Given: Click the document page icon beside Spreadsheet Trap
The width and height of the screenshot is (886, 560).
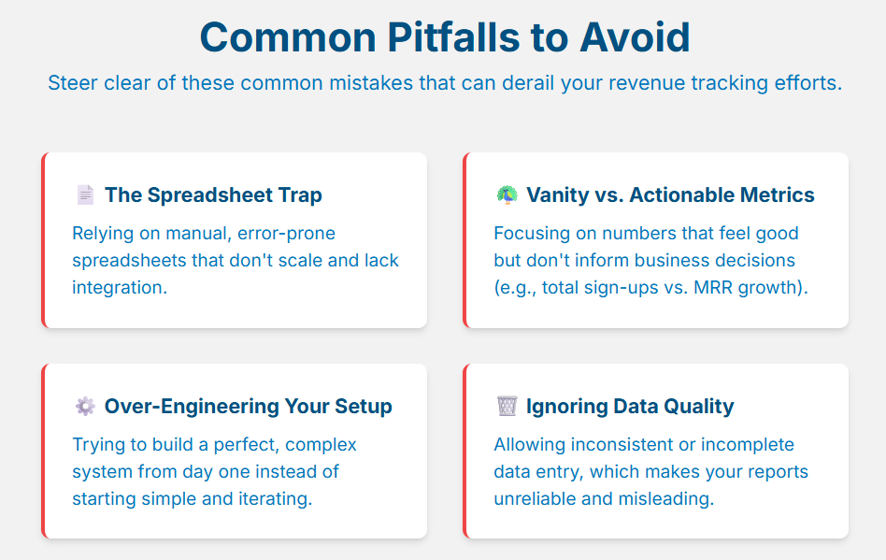Looking at the screenshot, I should (85, 194).
